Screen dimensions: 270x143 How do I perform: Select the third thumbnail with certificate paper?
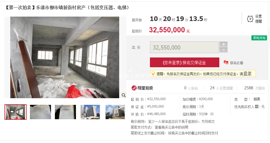point(65,112)
